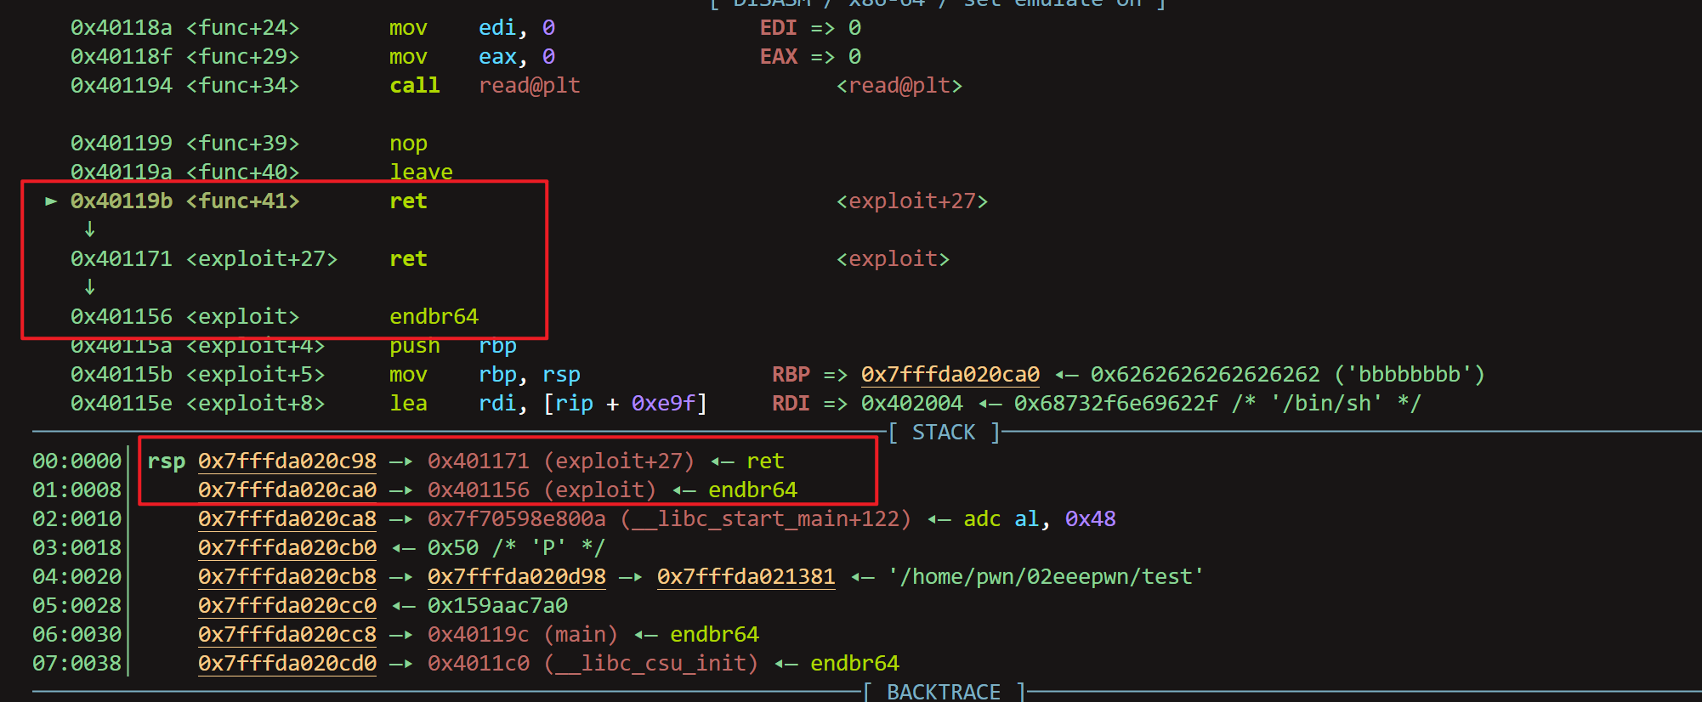Image resolution: width=1702 pixels, height=702 pixels.
Task: Click the STACK section header
Action: (944, 433)
